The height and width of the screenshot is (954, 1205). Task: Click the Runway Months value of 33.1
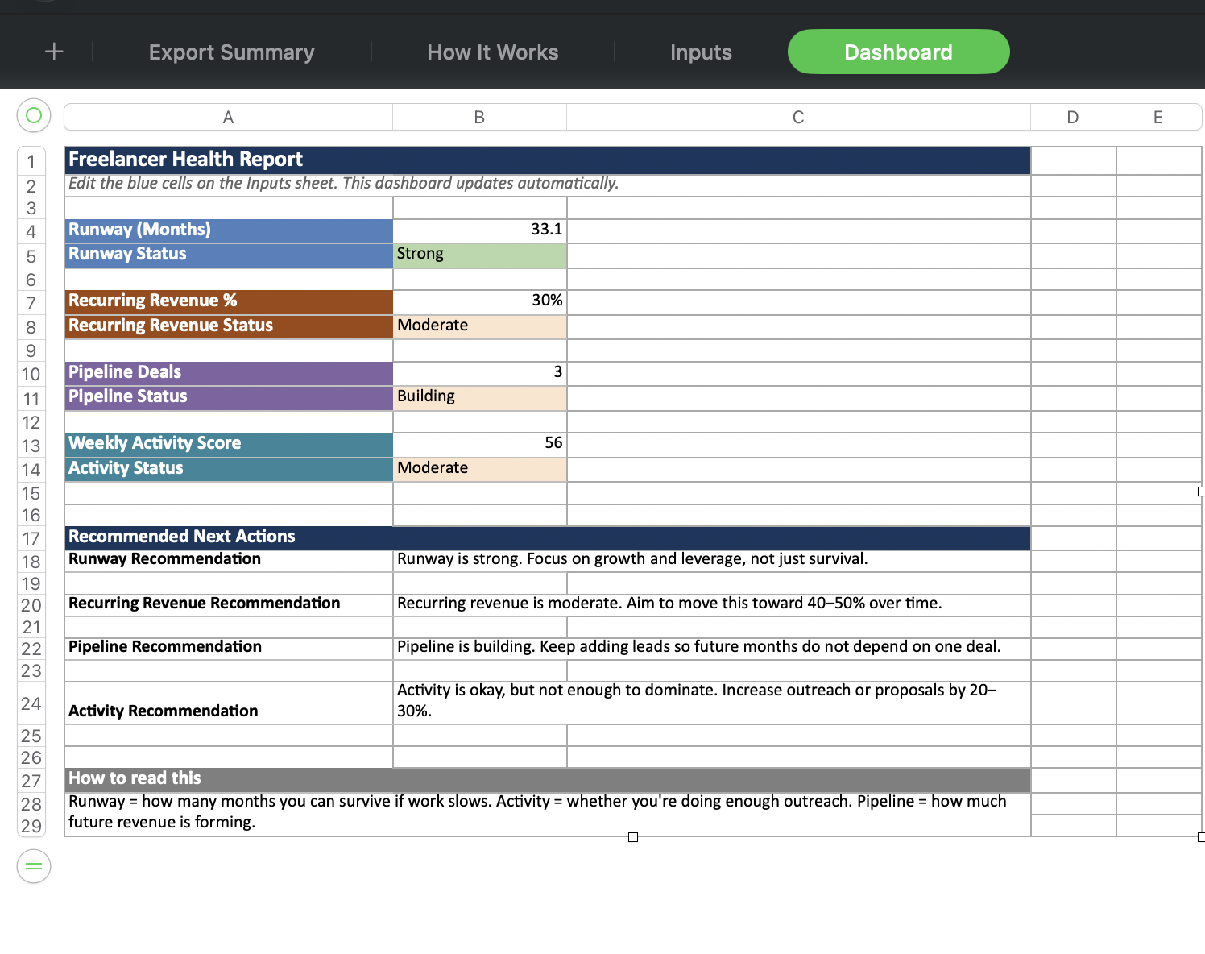479,229
